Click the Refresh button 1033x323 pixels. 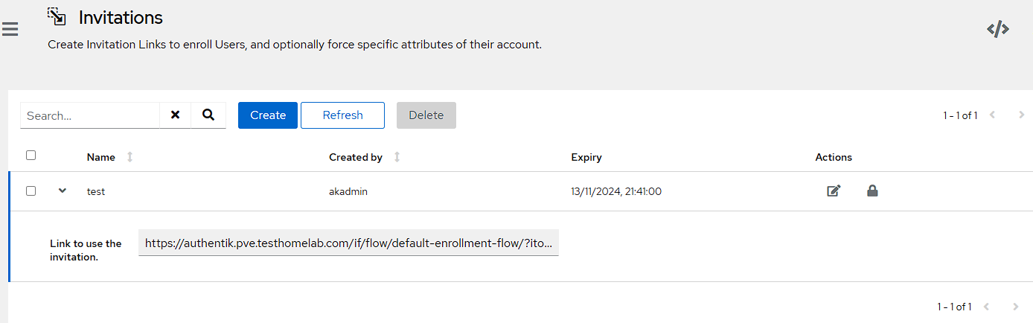[x=342, y=115]
